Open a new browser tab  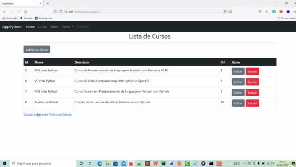coord(48,3)
